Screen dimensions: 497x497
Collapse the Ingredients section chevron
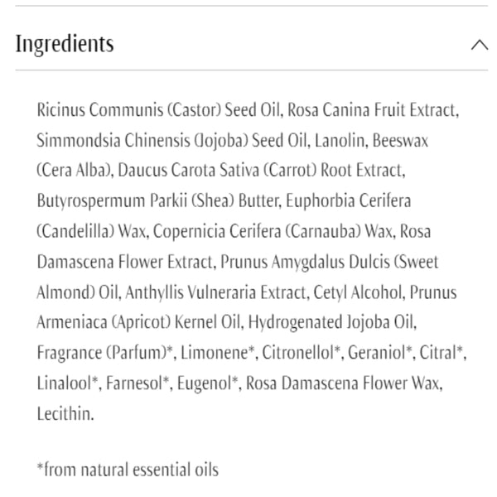pyautogui.click(x=479, y=44)
